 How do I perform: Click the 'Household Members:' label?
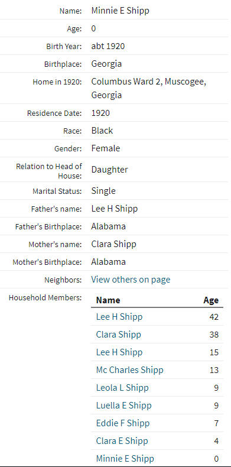point(45,297)
